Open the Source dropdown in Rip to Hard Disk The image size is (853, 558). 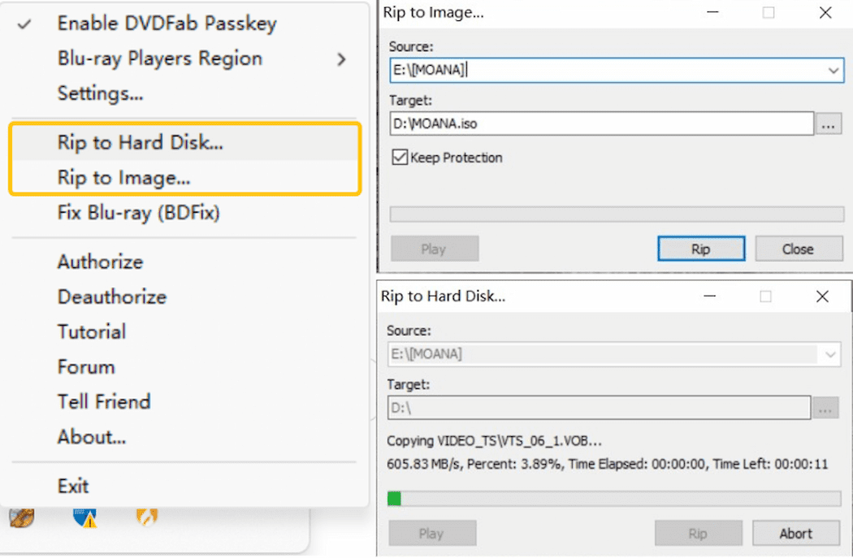830,355
